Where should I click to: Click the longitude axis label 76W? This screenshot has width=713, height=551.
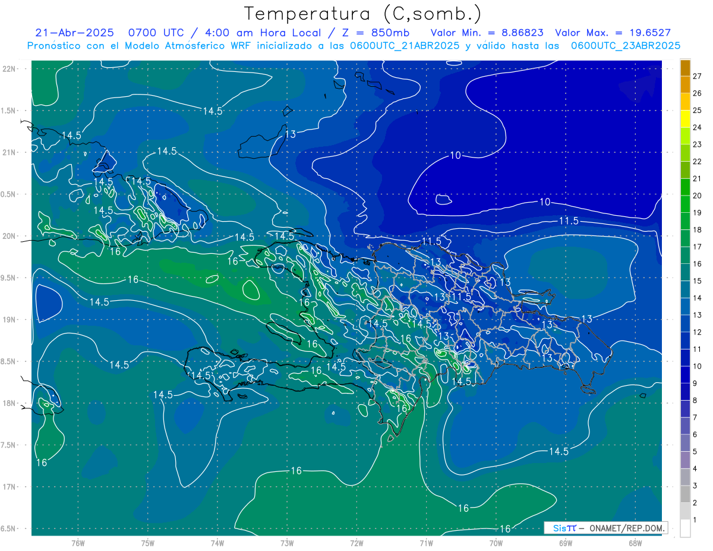78,543
